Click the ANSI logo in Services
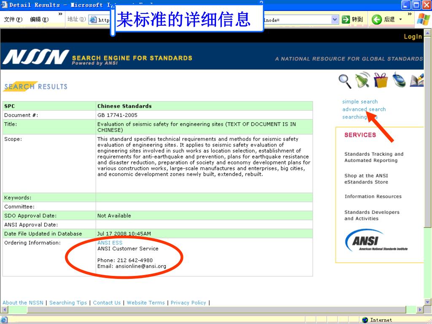The height and width of the screenshot is (324, 432). (x=376, y=240)
